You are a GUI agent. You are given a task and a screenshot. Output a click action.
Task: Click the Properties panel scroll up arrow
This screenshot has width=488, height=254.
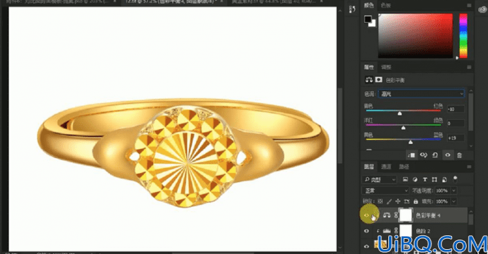pyautogui.click(x=470, y=90)
